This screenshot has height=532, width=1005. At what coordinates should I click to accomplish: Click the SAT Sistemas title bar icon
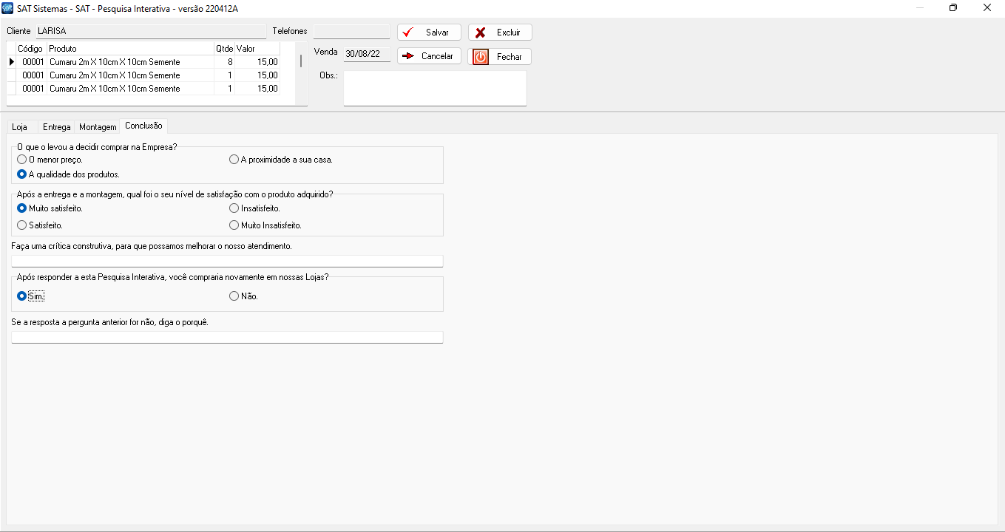pyautogui.click(x=8, y=8)
